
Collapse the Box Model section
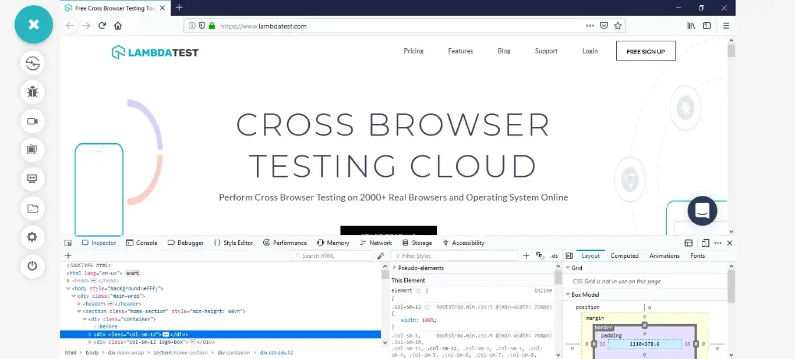tap(568, 295)
